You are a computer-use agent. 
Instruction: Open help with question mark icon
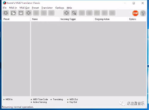[143, 13]
